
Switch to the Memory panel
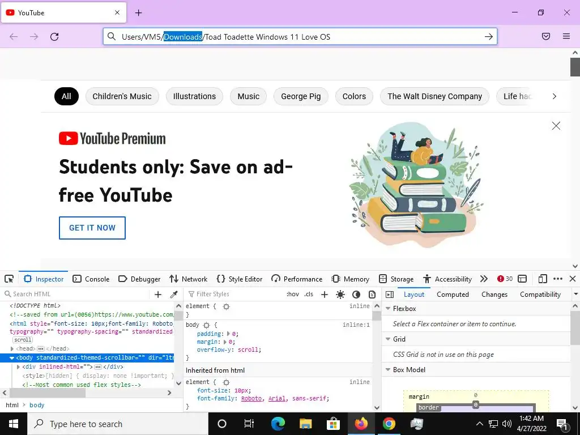tap(350, 279)
